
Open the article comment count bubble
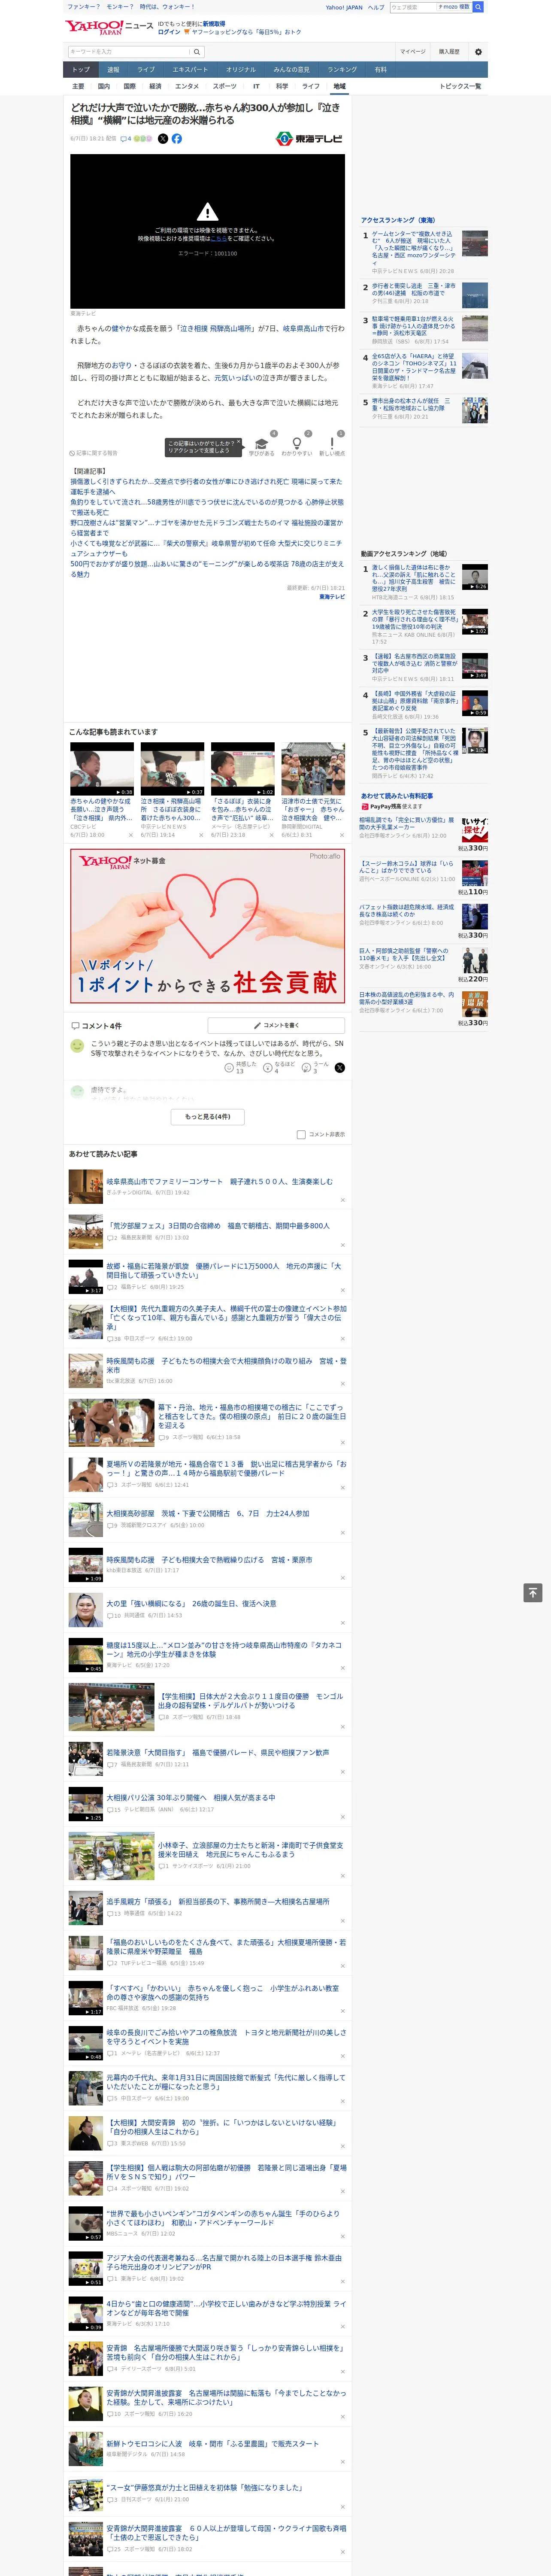tap(126, 139)
